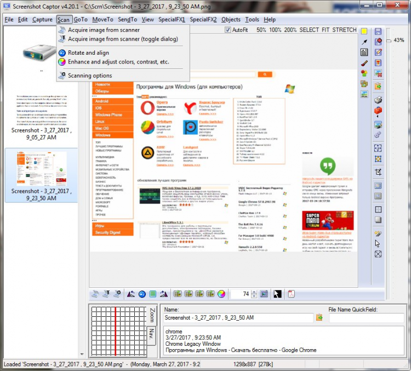Viewport: 411px width, 371px height.
Task: Click the folder icon beside Name field
Action: tap(319, 317)
